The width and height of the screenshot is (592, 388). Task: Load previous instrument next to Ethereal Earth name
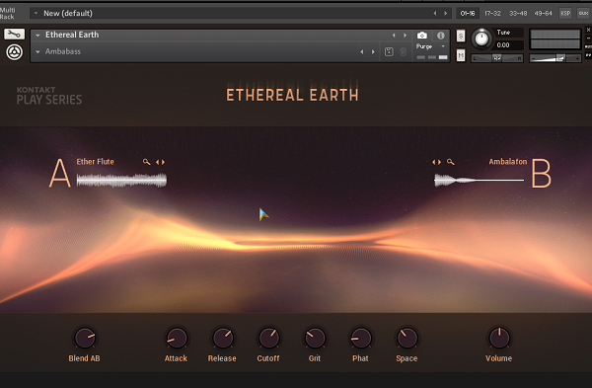pyautogui.click(x=394, y=36)
